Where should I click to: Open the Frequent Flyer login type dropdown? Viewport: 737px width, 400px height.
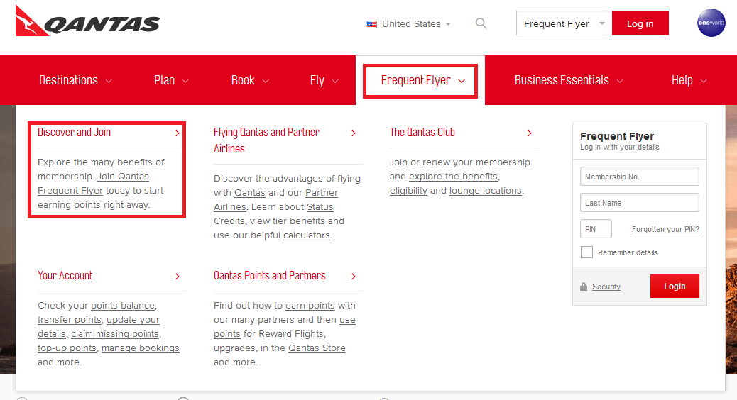(x=564, y=23)
